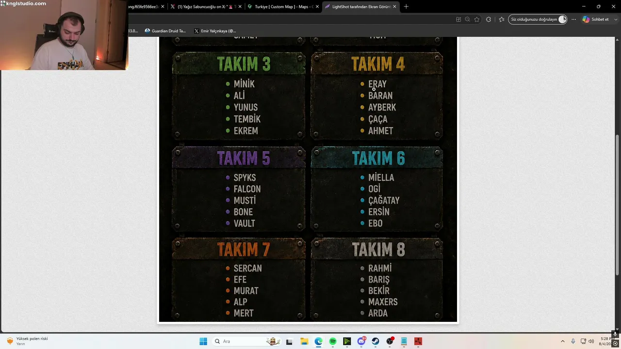
Task: Open File Explorer from the taskbar
Action: (x=304, y=341)
